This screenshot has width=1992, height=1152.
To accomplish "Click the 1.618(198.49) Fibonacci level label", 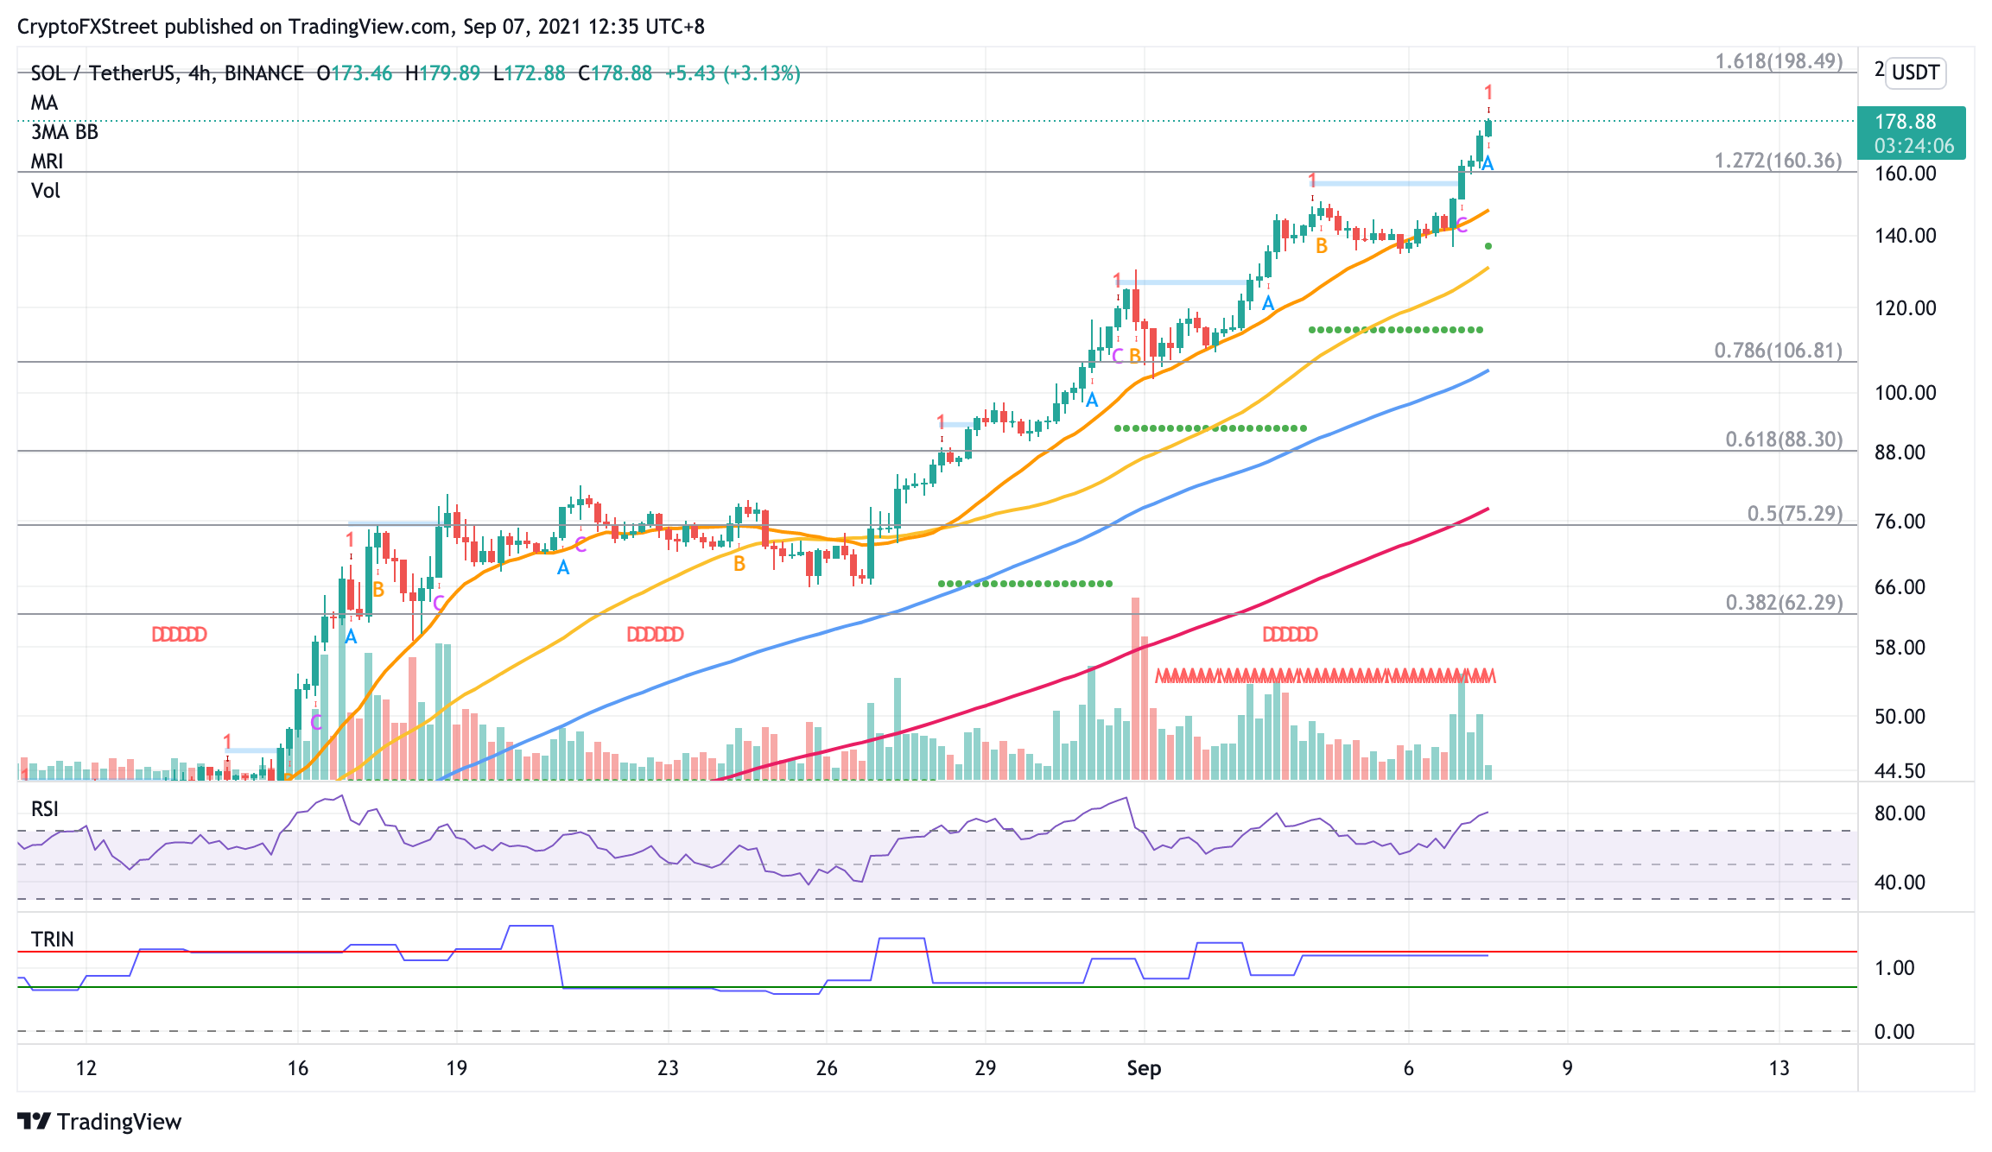I will tap(1779, 61).
